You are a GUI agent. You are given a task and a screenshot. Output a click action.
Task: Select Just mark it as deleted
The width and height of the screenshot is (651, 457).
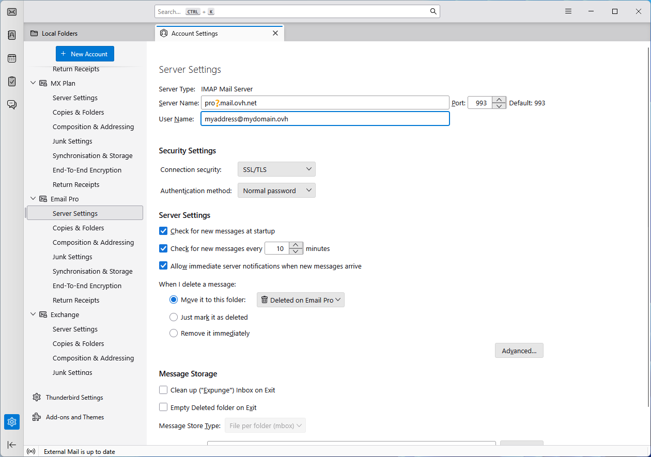click(174, 317)
